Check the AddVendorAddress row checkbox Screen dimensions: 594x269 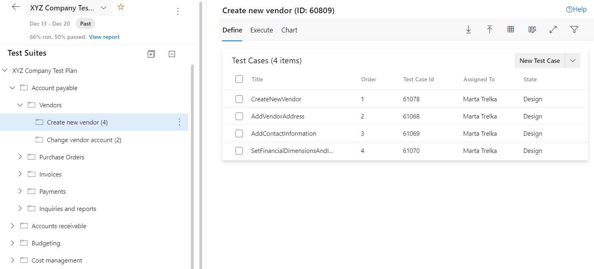(x=239, y=116)
